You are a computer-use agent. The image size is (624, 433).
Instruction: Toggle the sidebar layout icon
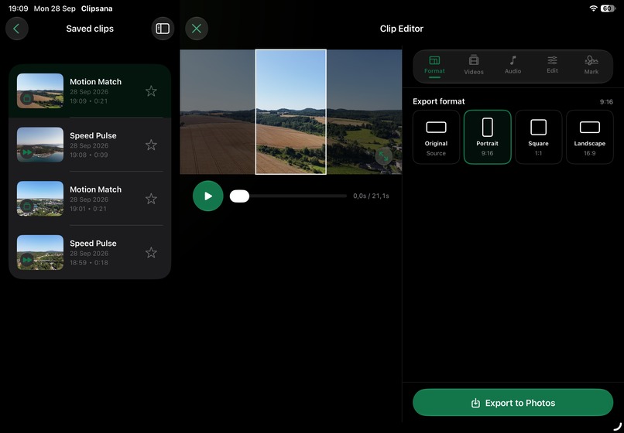(163, 29)
